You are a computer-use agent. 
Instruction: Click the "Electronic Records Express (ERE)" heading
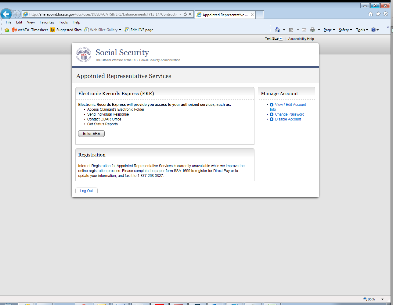(x=116, y=94)
